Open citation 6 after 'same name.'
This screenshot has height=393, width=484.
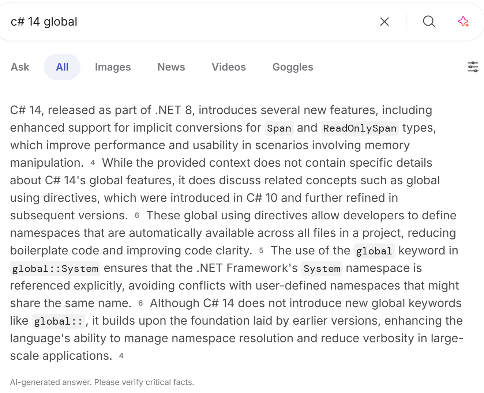tap(140, 303)
